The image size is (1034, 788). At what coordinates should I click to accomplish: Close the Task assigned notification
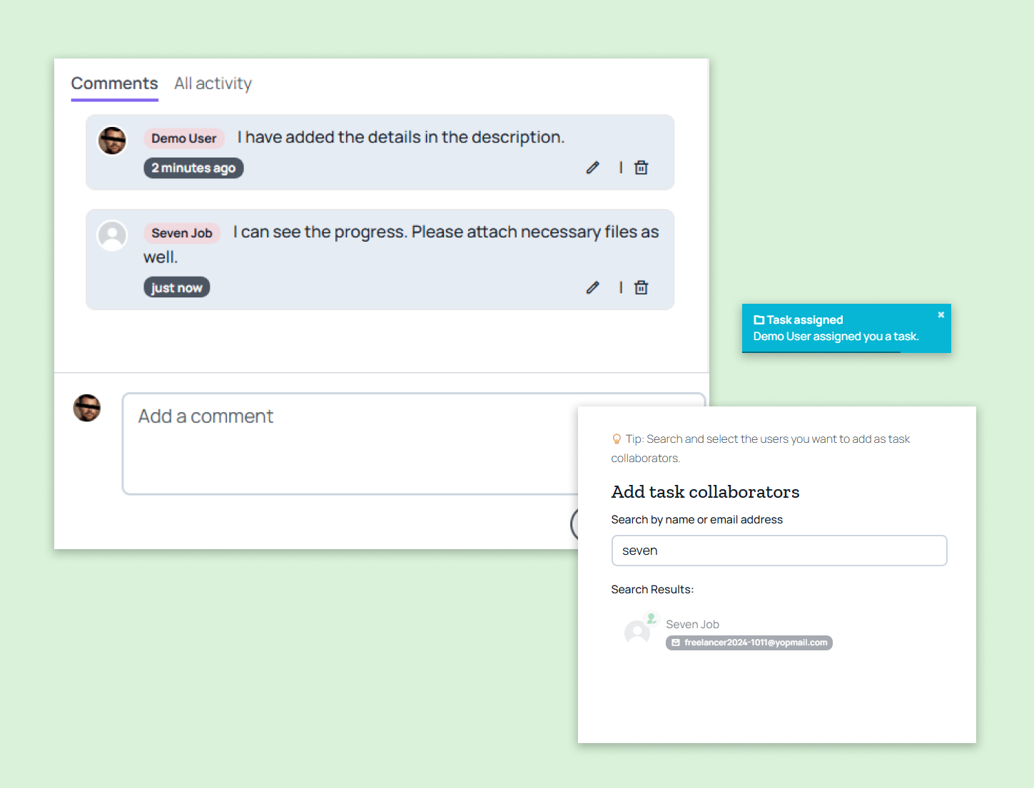[x=941, y=314]
